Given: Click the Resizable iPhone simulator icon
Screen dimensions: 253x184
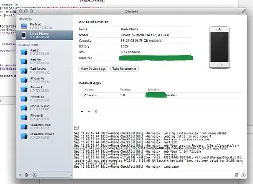Looking at the screenshot, I should tap(24, 136).
